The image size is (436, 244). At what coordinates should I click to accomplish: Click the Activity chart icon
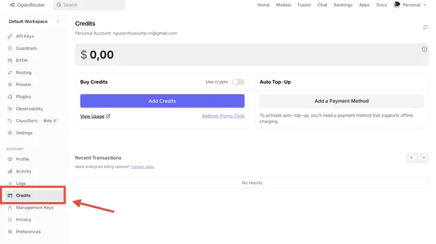[x=10, y=172]
